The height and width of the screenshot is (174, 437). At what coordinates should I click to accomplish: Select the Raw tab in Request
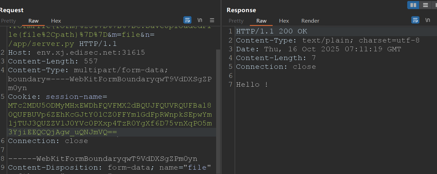pos(33,21)
